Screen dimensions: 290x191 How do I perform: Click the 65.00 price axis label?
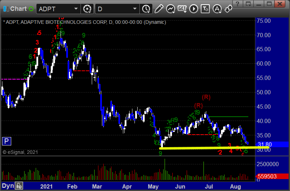[263, 49]
